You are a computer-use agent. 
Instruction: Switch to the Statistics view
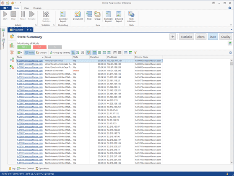coord(186,37)
